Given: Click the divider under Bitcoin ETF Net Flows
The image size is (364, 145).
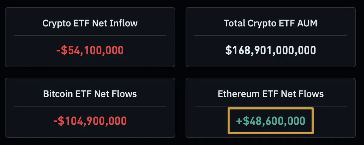Looking at the screenshot, I should point(90,106).
